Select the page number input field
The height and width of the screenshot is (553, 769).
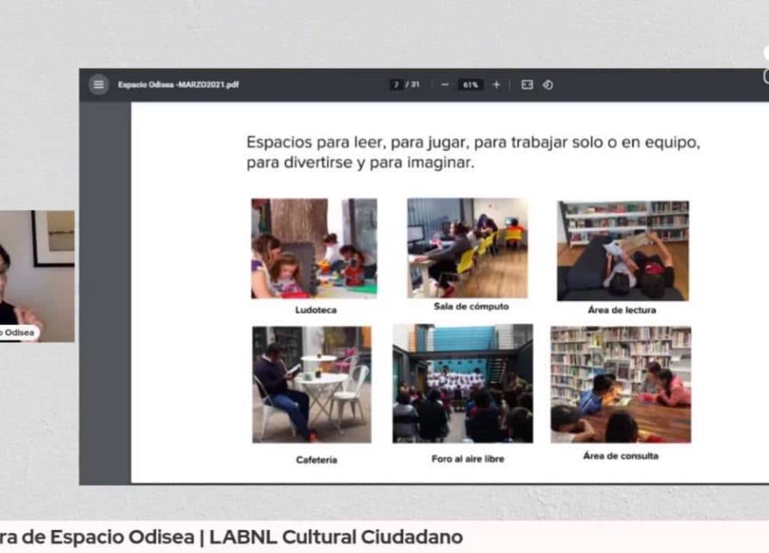click(x=397, y=85)
